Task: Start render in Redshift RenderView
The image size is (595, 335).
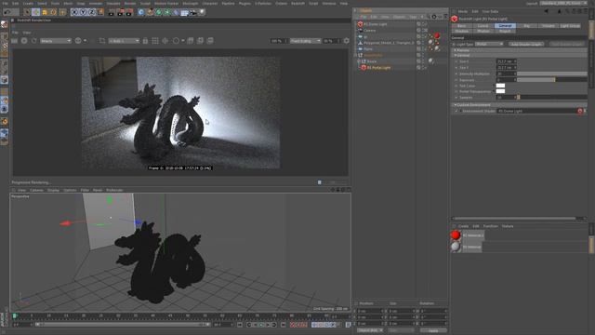Action: click(24, 41)
